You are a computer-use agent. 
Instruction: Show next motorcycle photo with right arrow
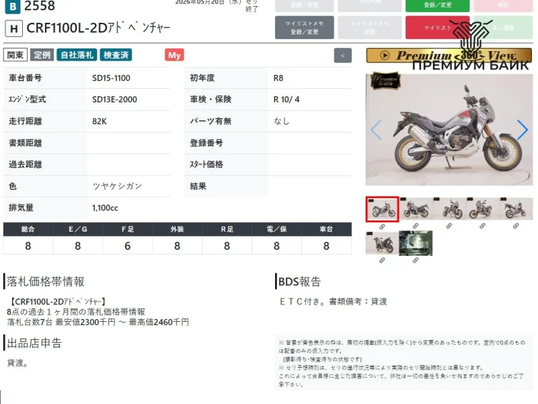[x=523, y=129]
